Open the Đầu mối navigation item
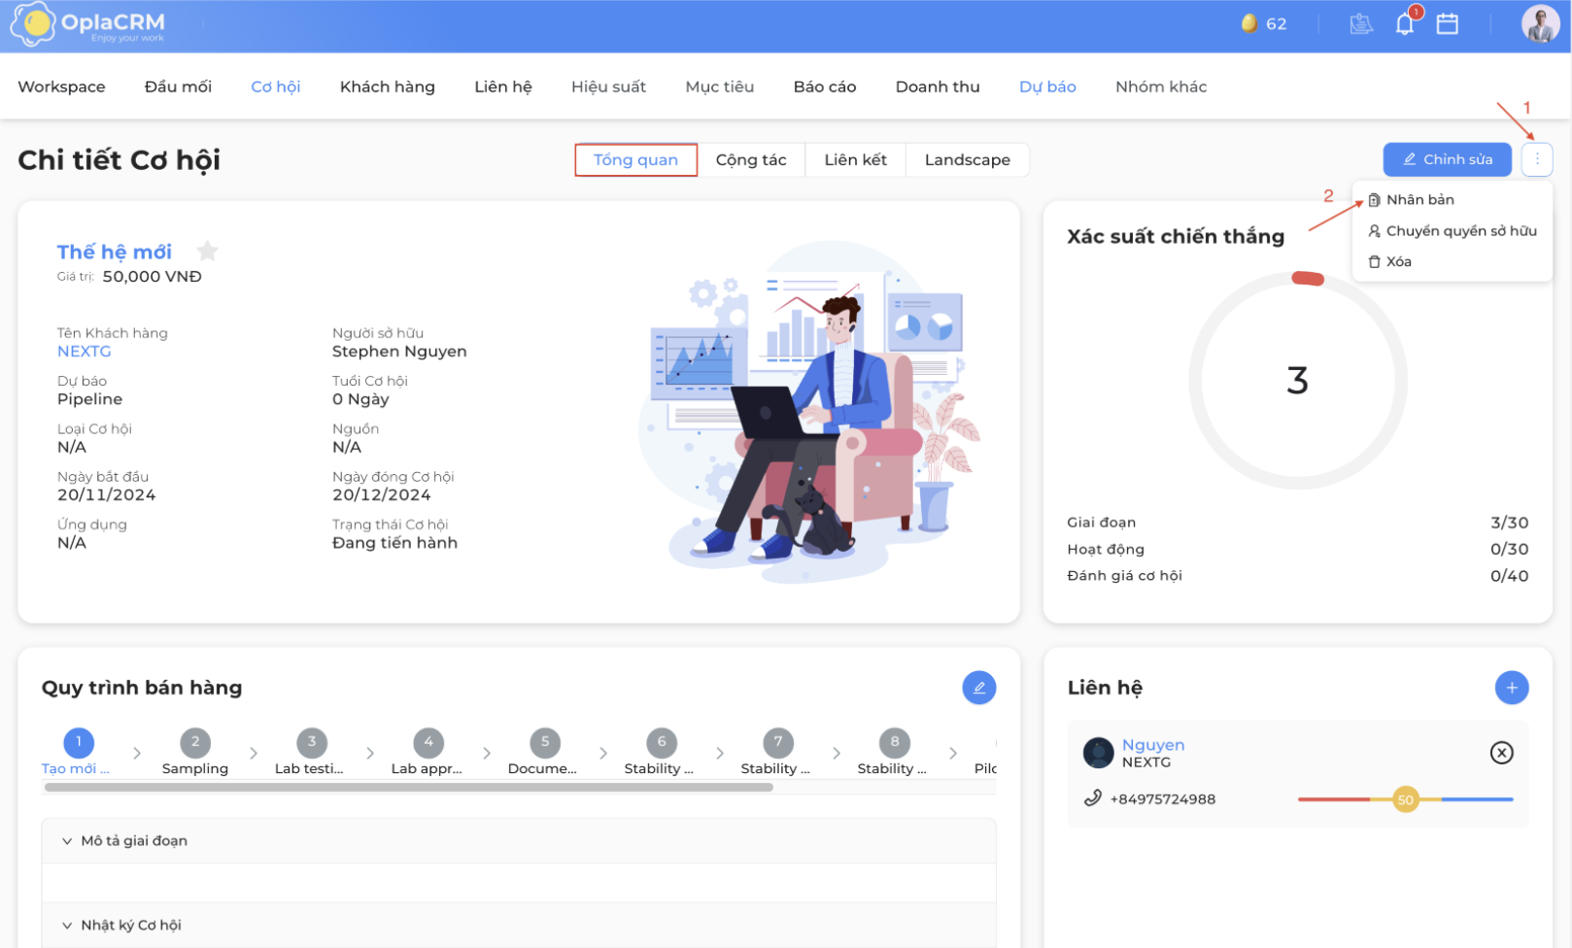Screen dimensions: 1572x948 [x=178, y=86]
